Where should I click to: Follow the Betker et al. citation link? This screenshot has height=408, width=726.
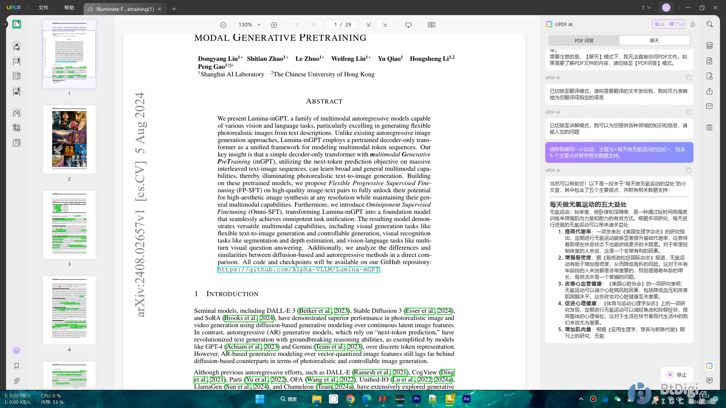coord(315,311)
